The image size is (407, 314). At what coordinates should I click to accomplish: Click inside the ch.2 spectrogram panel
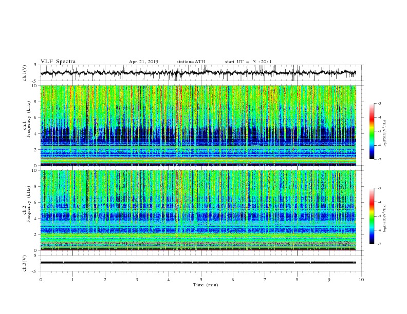(198, 210)
